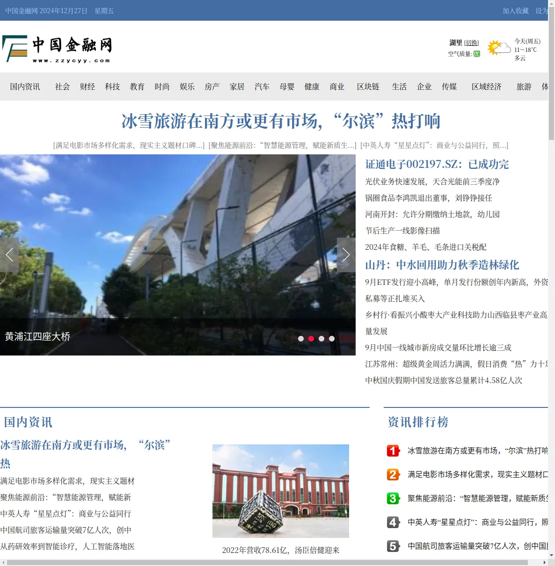Open article 中秋国庆假期中国发送旅客总量累计4.58亿人次

444,380
